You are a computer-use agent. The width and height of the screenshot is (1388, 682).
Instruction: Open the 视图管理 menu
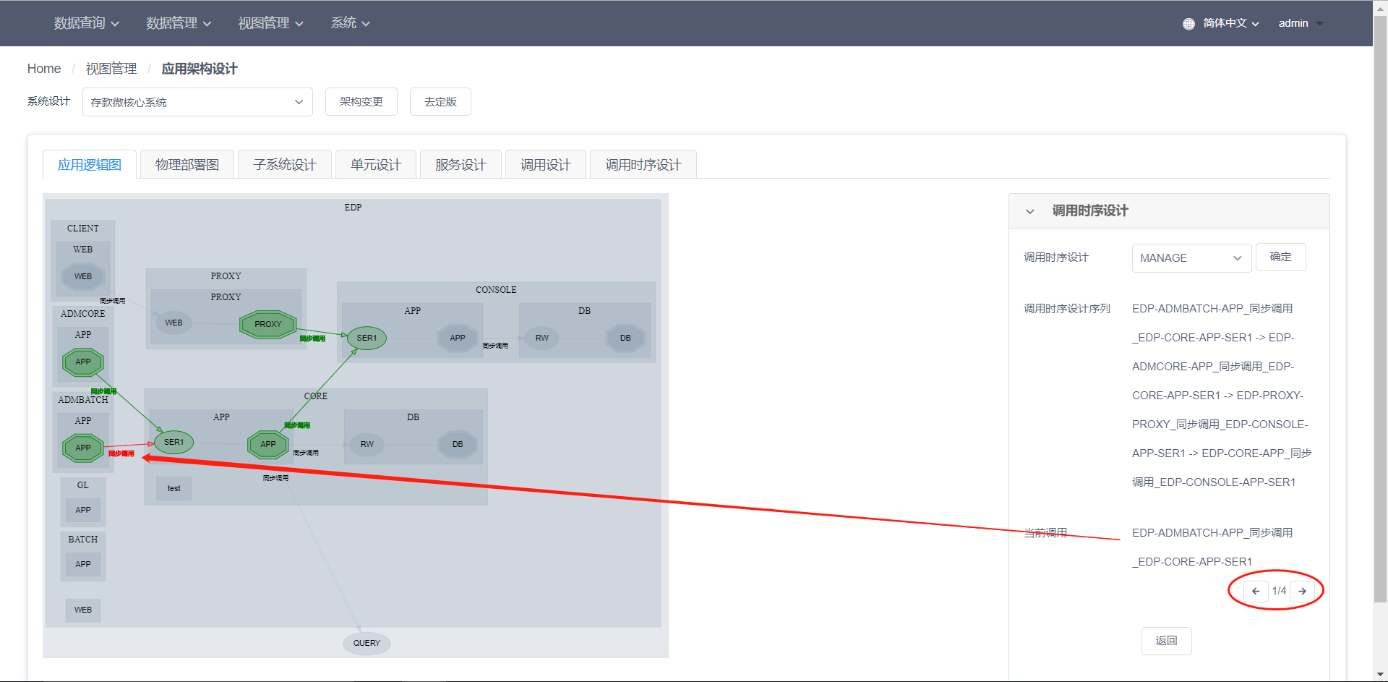click(x=271, y=23)
